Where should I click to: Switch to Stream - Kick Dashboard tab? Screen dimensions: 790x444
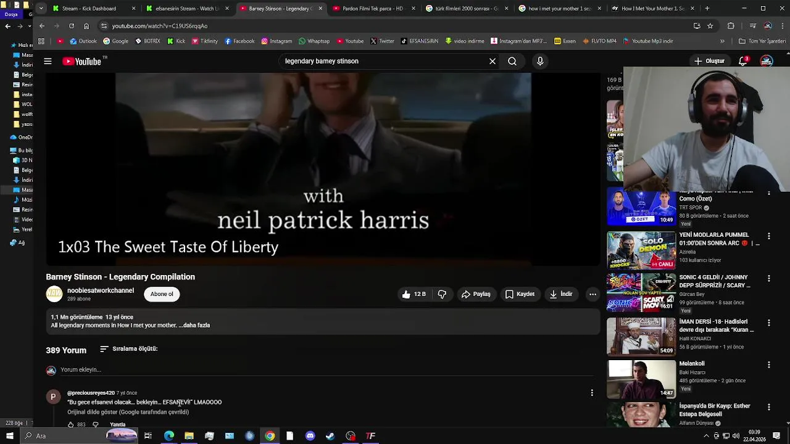point(94,9)
